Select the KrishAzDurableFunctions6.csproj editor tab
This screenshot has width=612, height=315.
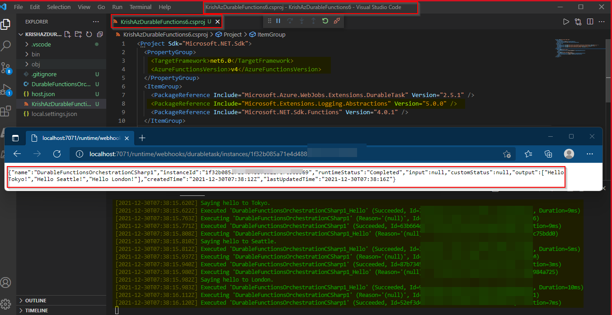(166, 22)
